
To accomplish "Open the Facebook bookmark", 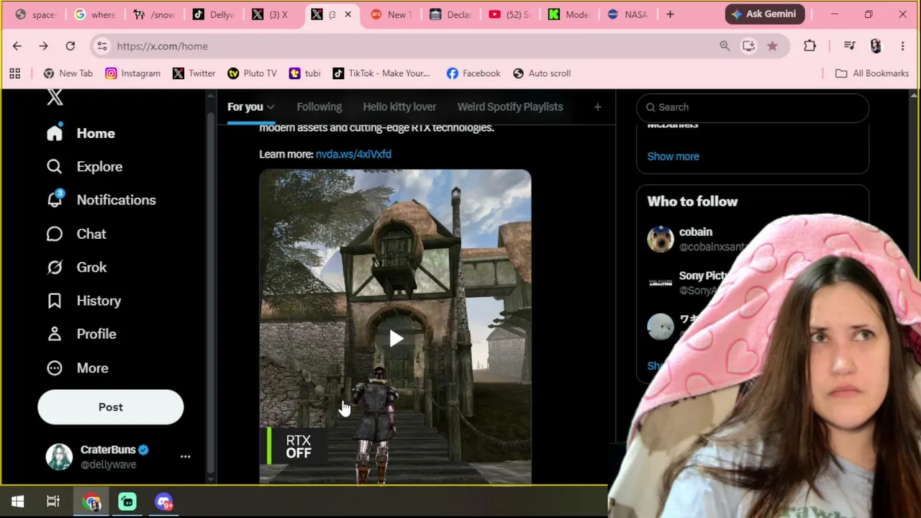I will click(473, 73).
